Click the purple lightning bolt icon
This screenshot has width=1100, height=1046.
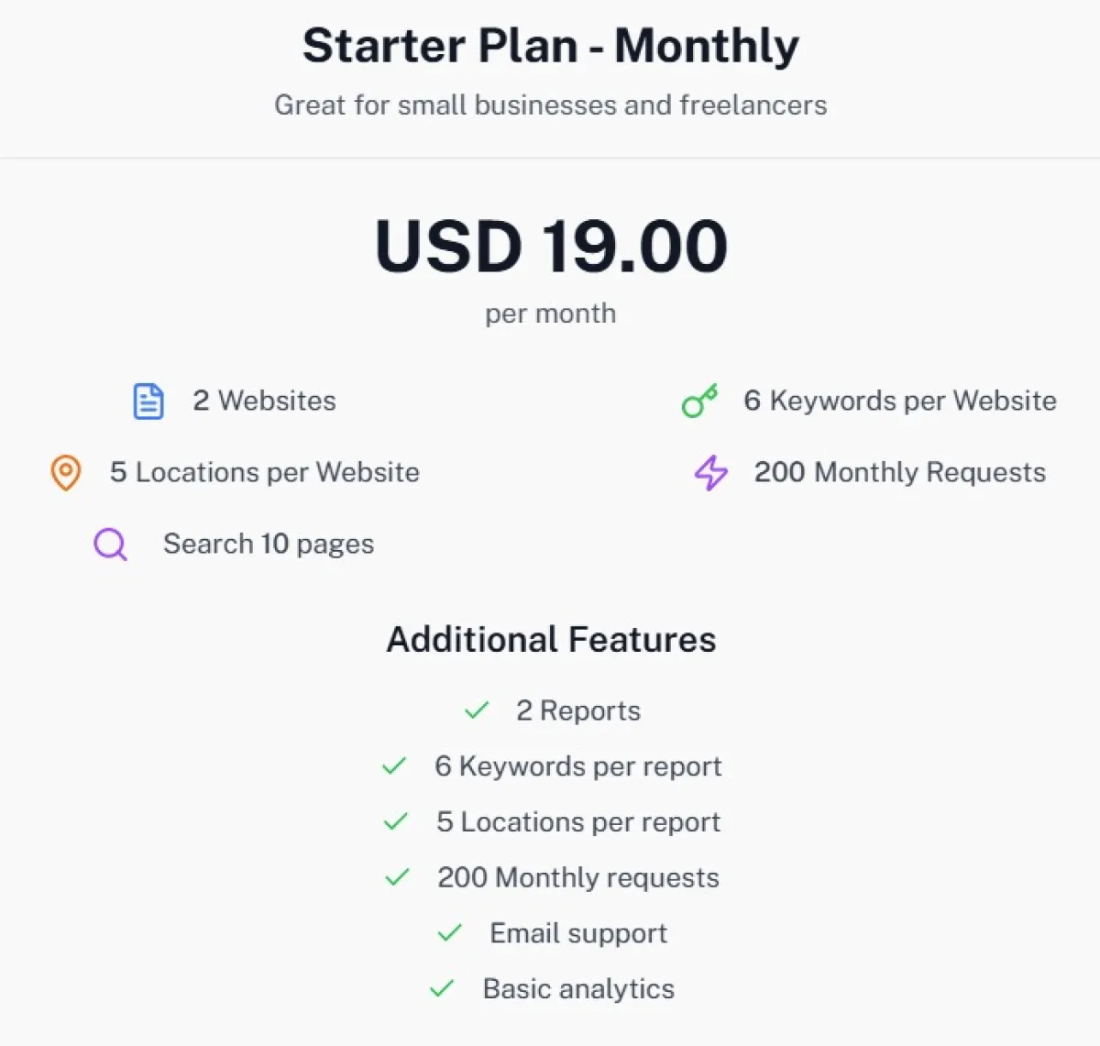(710, 473)
